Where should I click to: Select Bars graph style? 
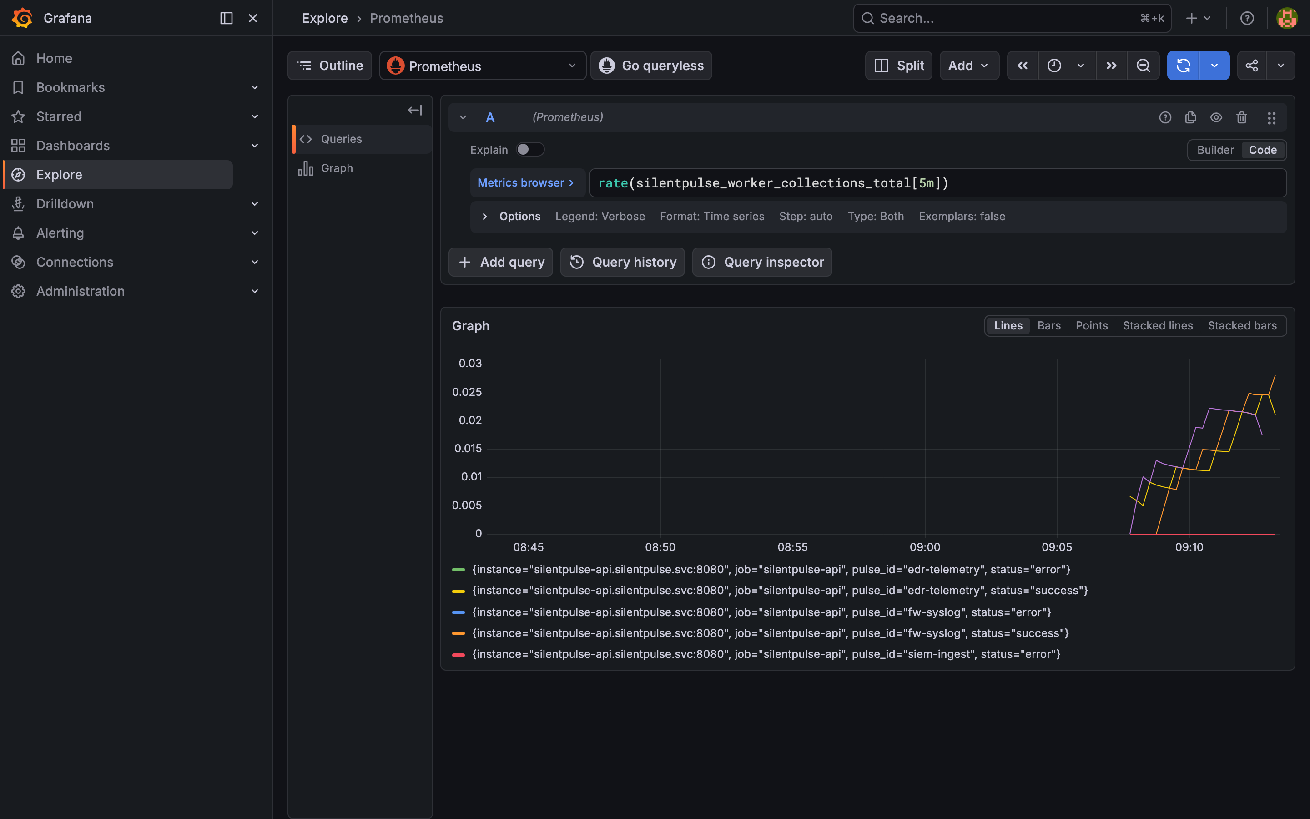coord(1048,325)
